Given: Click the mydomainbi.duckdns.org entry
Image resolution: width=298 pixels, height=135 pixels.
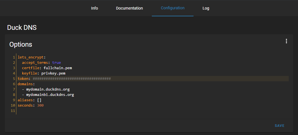Looking at the screenshot, I should 50,94.
